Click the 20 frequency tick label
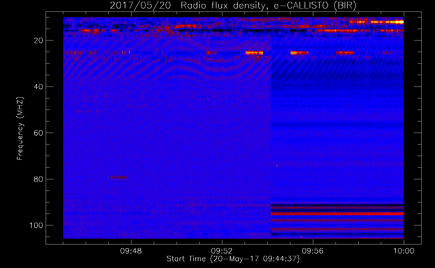435x268 pixels. (38, 40)
